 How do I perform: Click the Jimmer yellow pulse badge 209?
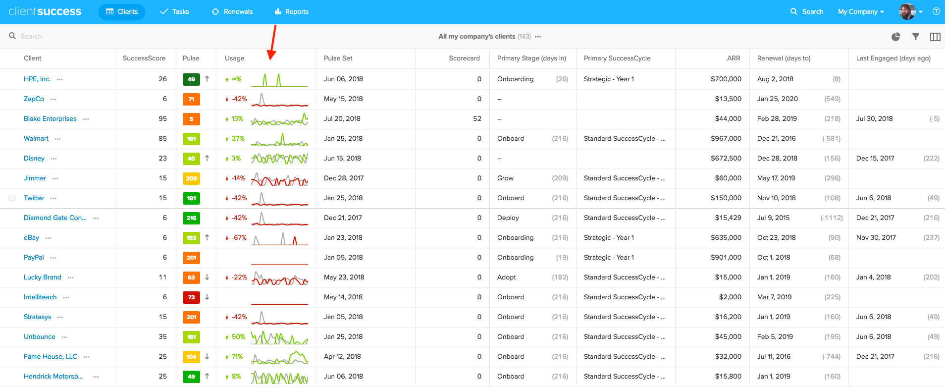click(x=191, y=178)
